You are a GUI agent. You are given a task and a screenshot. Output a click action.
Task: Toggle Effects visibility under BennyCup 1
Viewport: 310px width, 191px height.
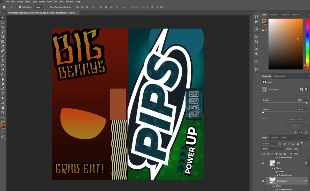coord(274,186)
